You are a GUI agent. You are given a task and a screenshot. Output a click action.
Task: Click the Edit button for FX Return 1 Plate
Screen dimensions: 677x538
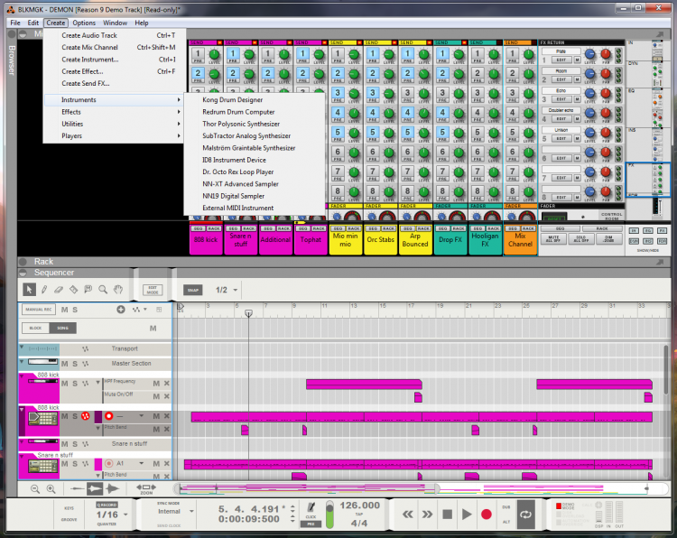(561, 60)
